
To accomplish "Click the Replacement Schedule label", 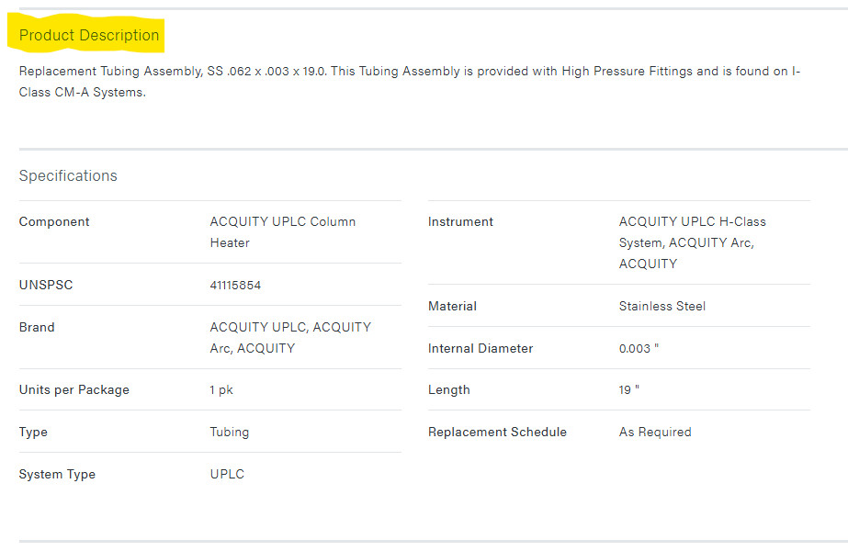I will point(497,432).
